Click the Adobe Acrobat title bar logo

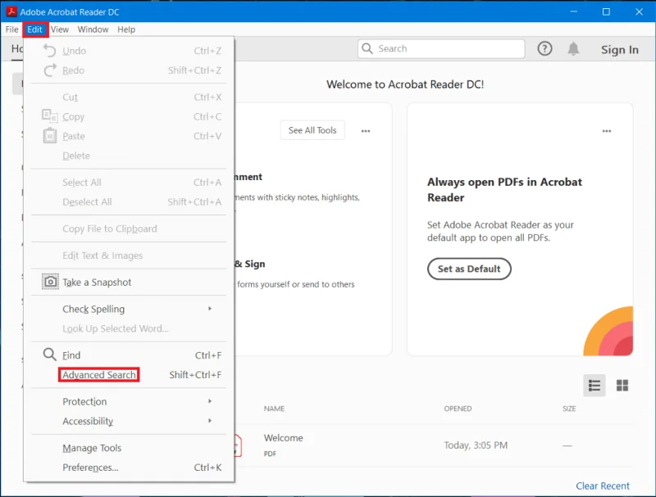point(11,11)
